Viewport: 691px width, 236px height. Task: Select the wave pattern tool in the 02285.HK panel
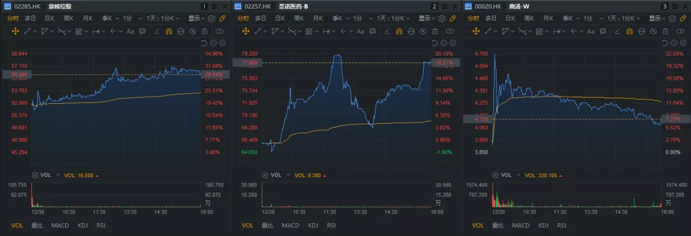(x=61, y=31)
